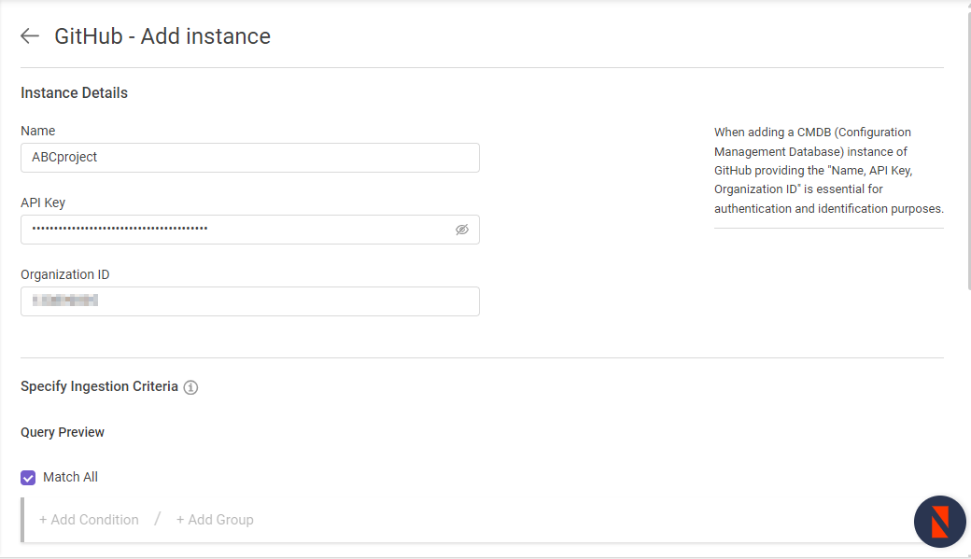Click the Name field containing ABCproject
Image resolution: width=971 pixels, height=559 pixels.
pyautogui.click(x=250, y=158)
